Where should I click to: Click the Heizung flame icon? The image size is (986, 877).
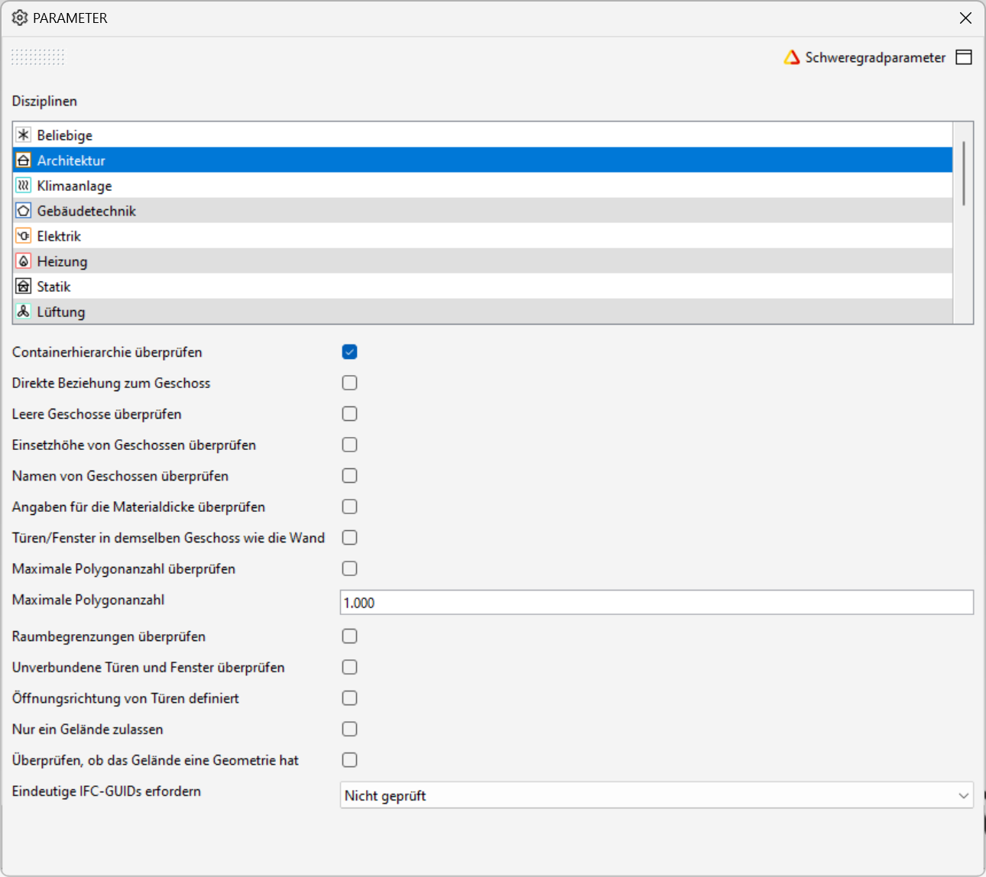point(24,261)
